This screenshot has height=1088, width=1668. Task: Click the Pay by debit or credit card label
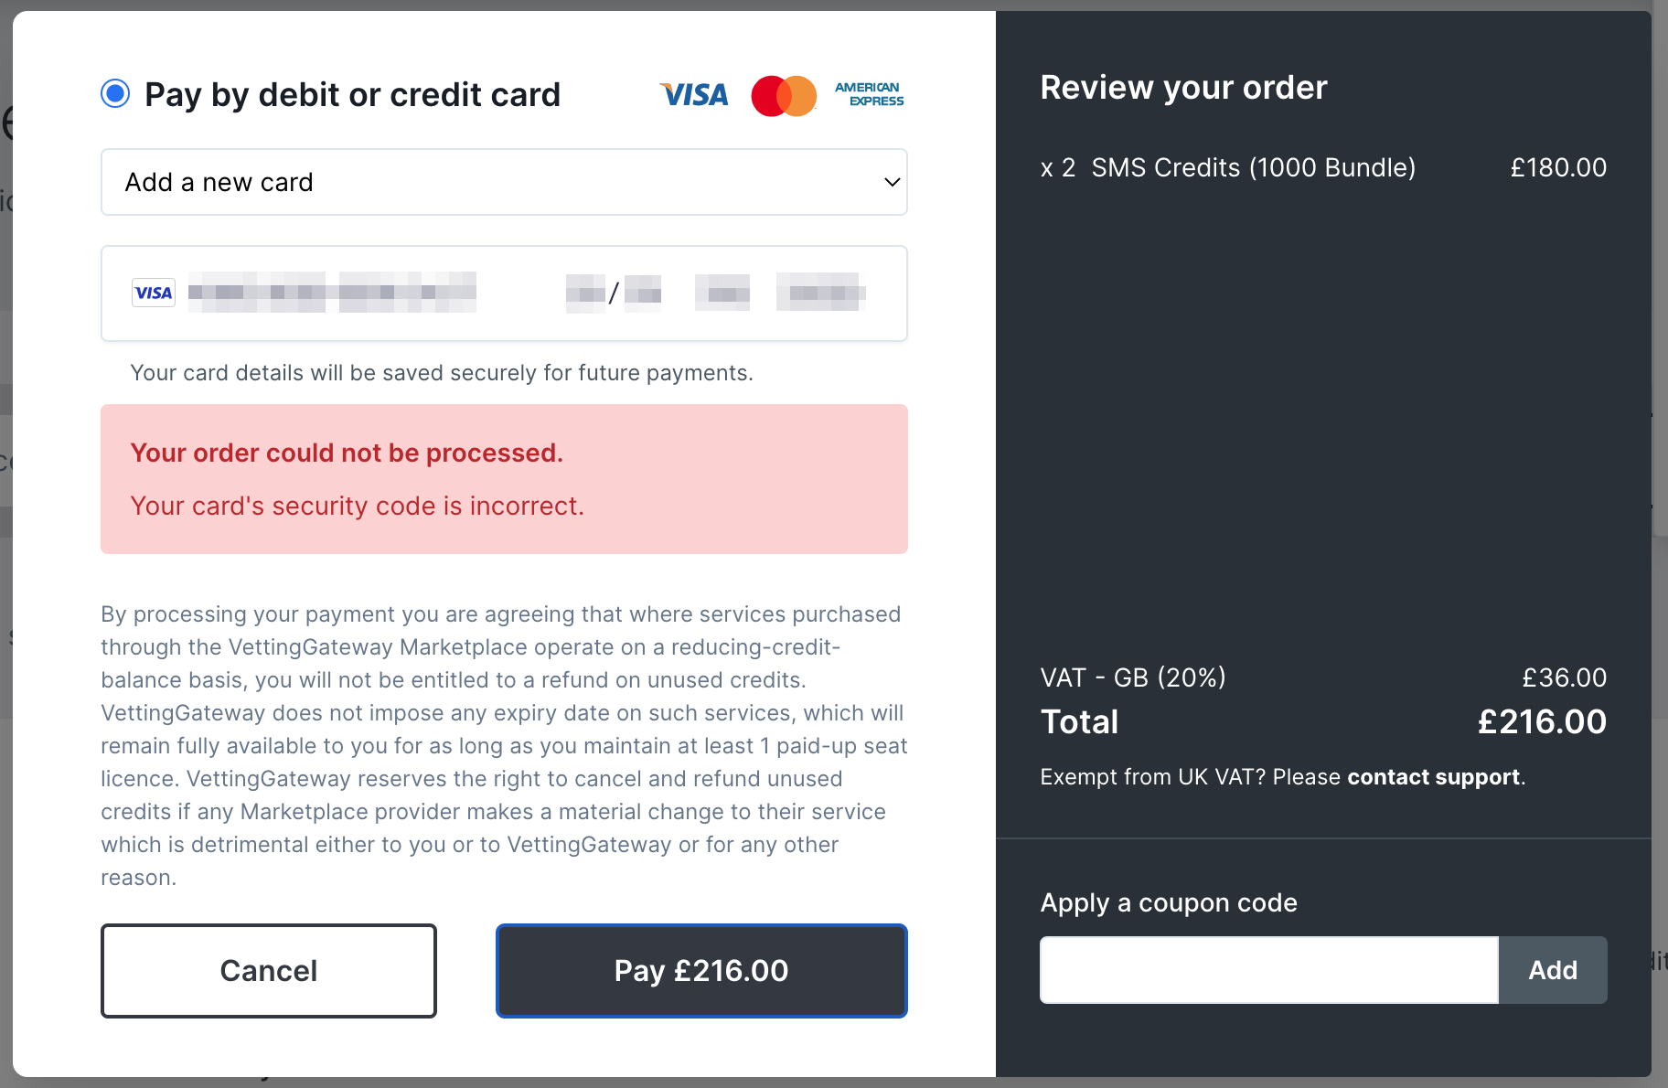click(x=352, y=95)
